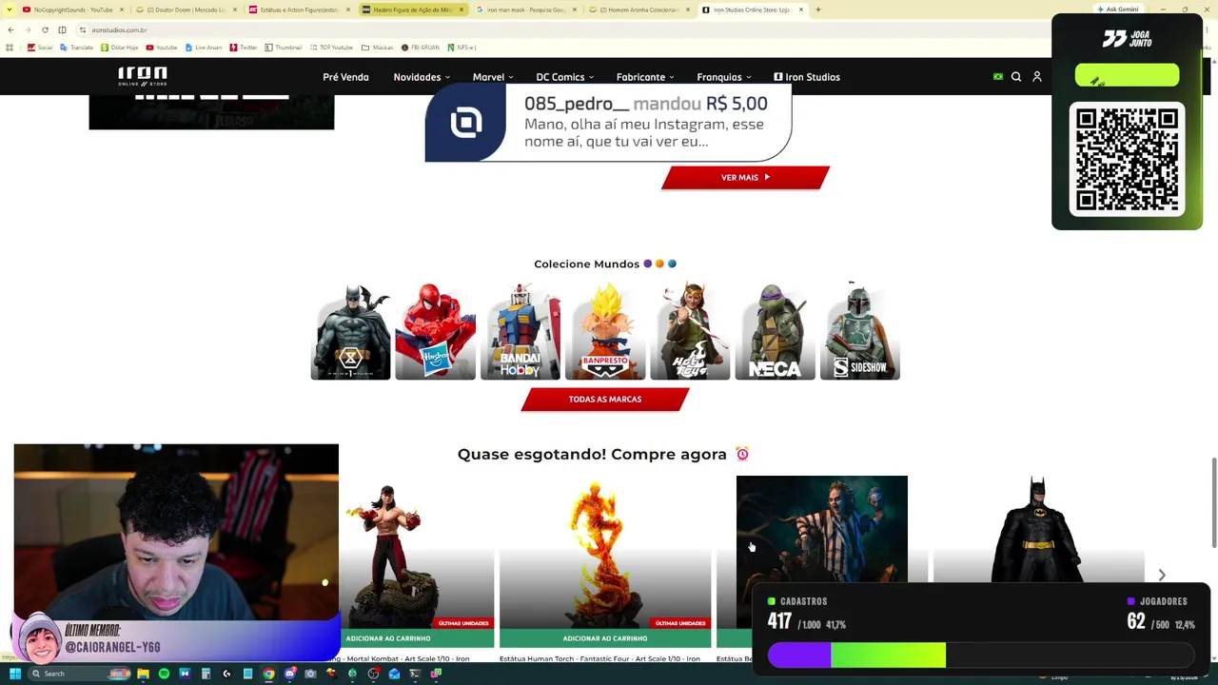Select the Banpresto brand tile
Viewport: 1218px width, 685px height.
pyautogui.click(x=605, y=330)
